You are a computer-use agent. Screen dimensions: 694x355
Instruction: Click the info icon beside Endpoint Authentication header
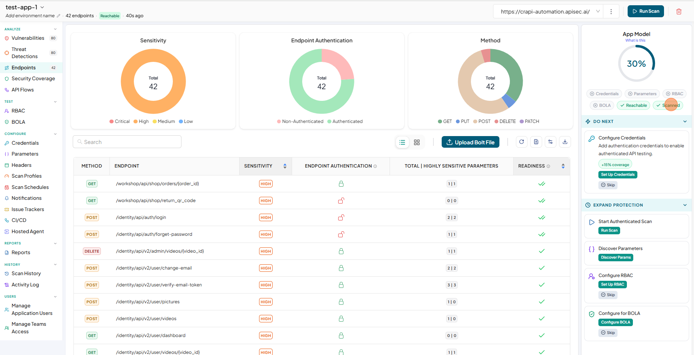click(x=375, y=166)
